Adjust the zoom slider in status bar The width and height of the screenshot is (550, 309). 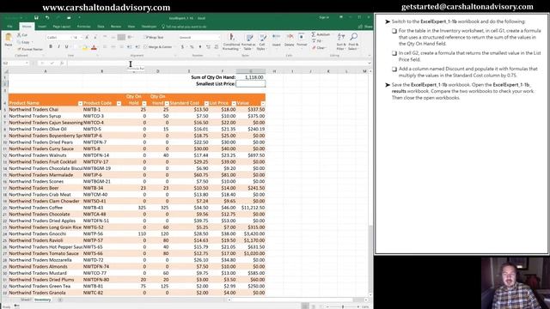point(343,306)
